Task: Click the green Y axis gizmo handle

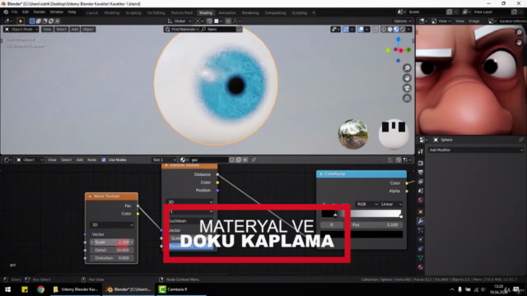Action: pyautogui.click(x=408, y=50)
